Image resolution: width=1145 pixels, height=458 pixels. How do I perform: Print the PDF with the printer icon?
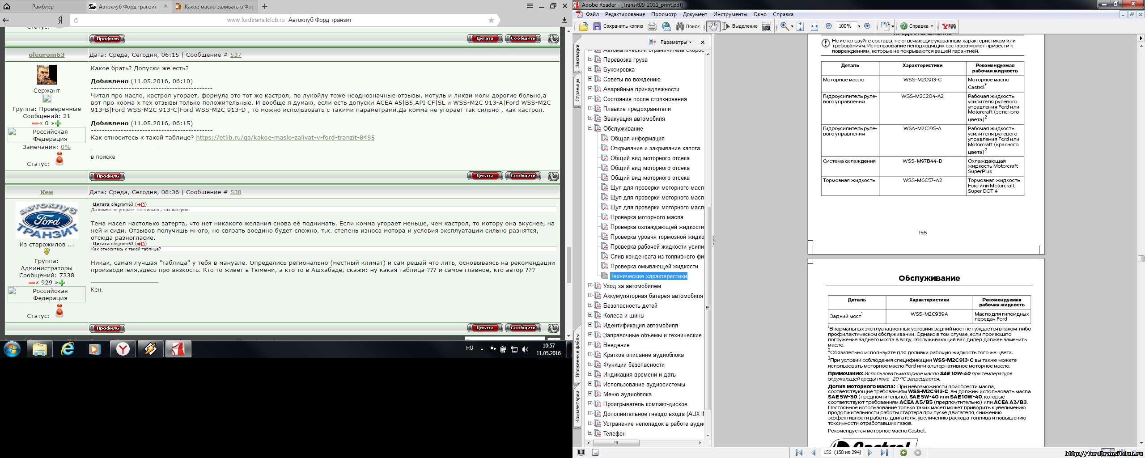click(652, 26)
